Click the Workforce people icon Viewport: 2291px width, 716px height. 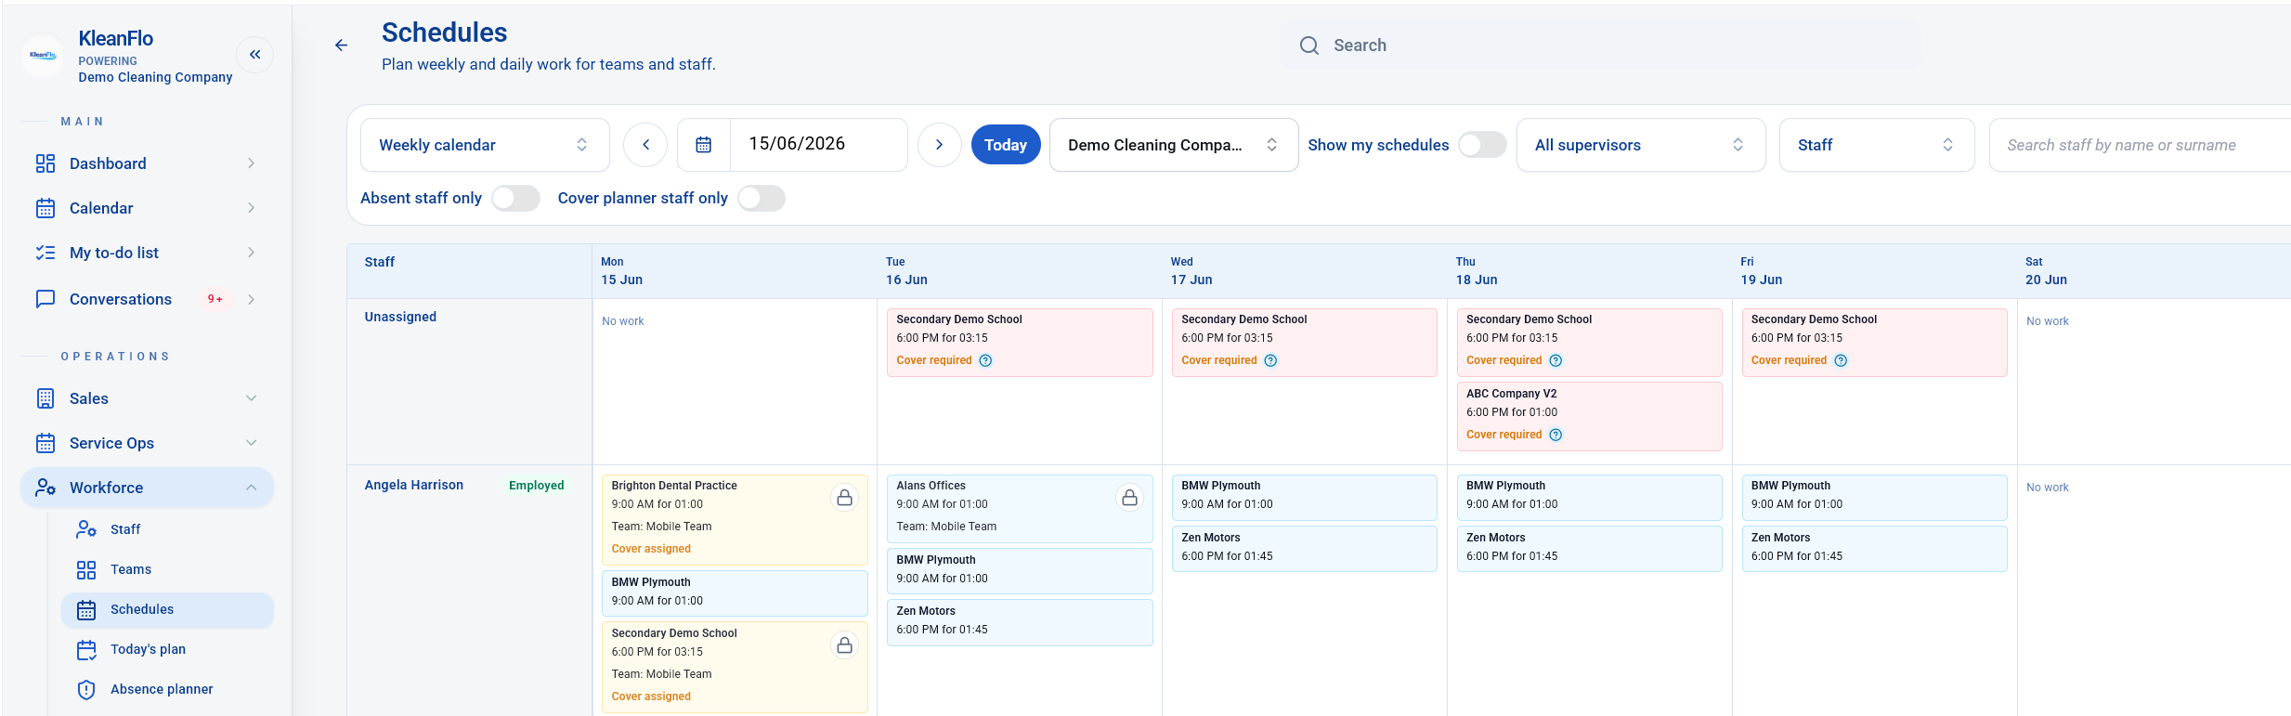46,488
